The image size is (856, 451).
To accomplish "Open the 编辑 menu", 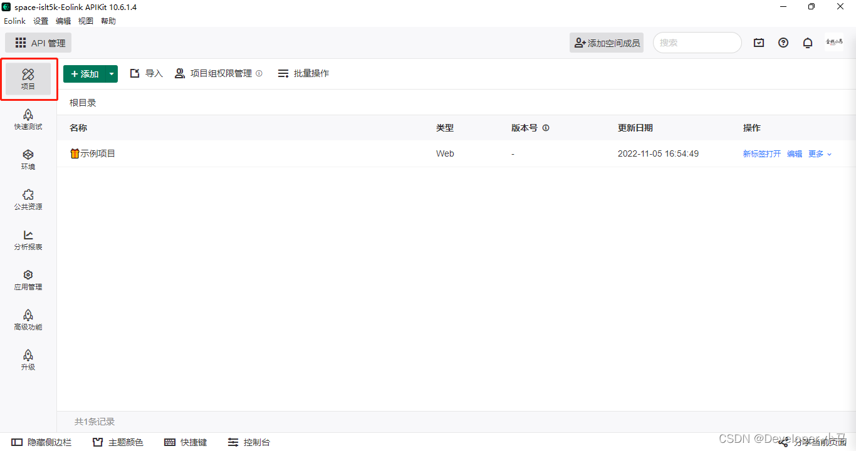I will pyautogui.click(x=63, y=21).
